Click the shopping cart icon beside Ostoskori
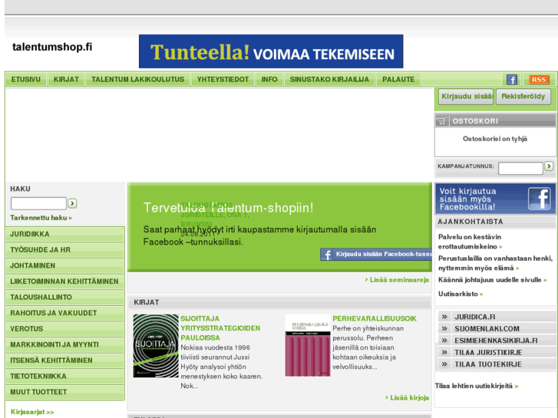 tap(441, 121)
